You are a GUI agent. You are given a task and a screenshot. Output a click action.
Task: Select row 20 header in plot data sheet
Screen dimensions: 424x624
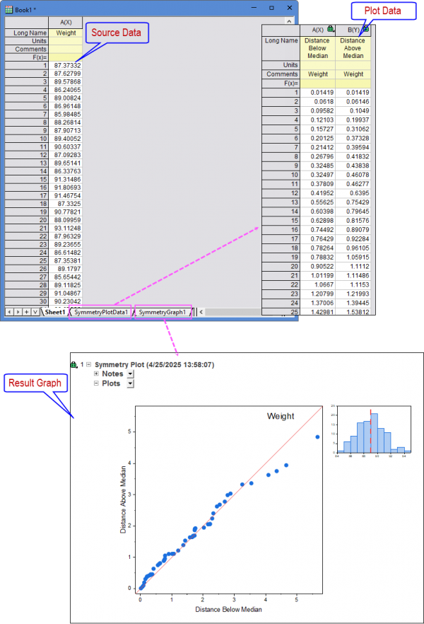tap(281, 267)
